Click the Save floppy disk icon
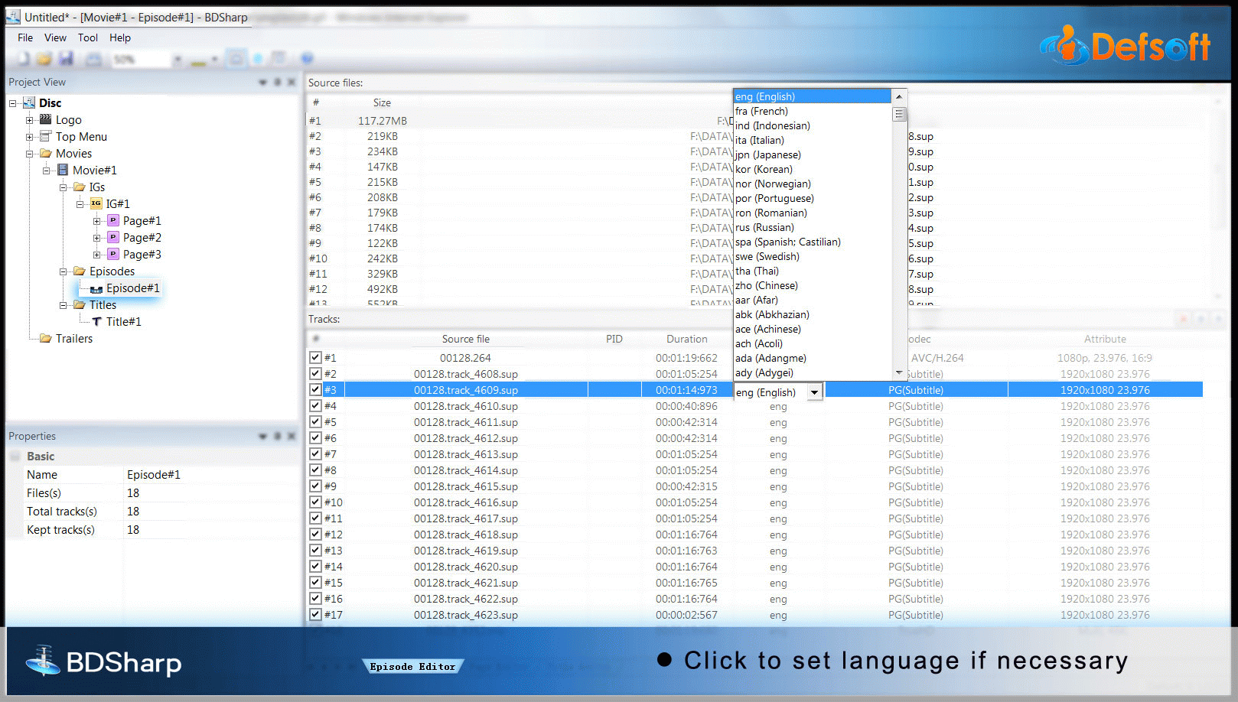Screen dimensions: 1238x702 (66, 59)
